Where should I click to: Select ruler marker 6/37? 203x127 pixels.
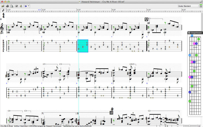[184, 10]
